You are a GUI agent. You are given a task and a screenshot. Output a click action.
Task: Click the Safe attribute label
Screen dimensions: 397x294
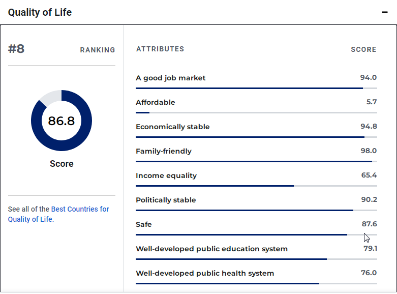click(144, 224)
